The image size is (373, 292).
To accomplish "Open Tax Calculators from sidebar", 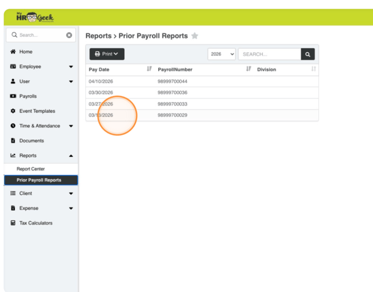I will 36,223.
